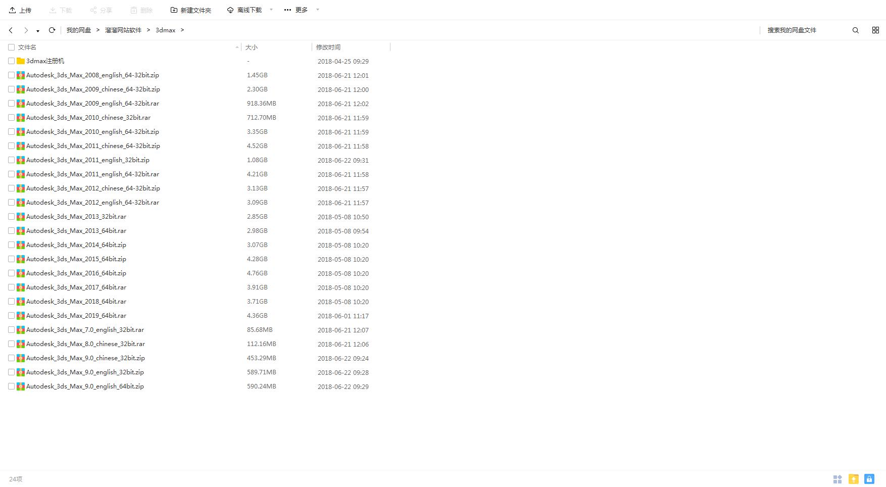Screen dimensions: 886x487
Task: Open the 更多 more menu
Action: [296, 10]
